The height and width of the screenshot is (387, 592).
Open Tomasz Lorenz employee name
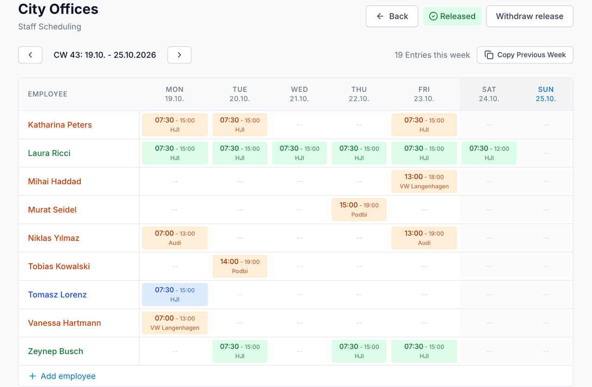click(57, 295)
